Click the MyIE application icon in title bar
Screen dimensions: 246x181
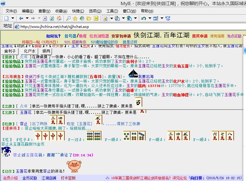pyautogui.click(x=3, y=3)
